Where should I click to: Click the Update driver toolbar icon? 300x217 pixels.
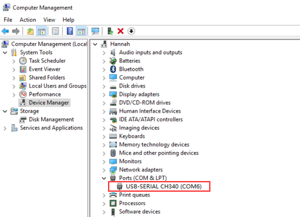pos(110,31)
